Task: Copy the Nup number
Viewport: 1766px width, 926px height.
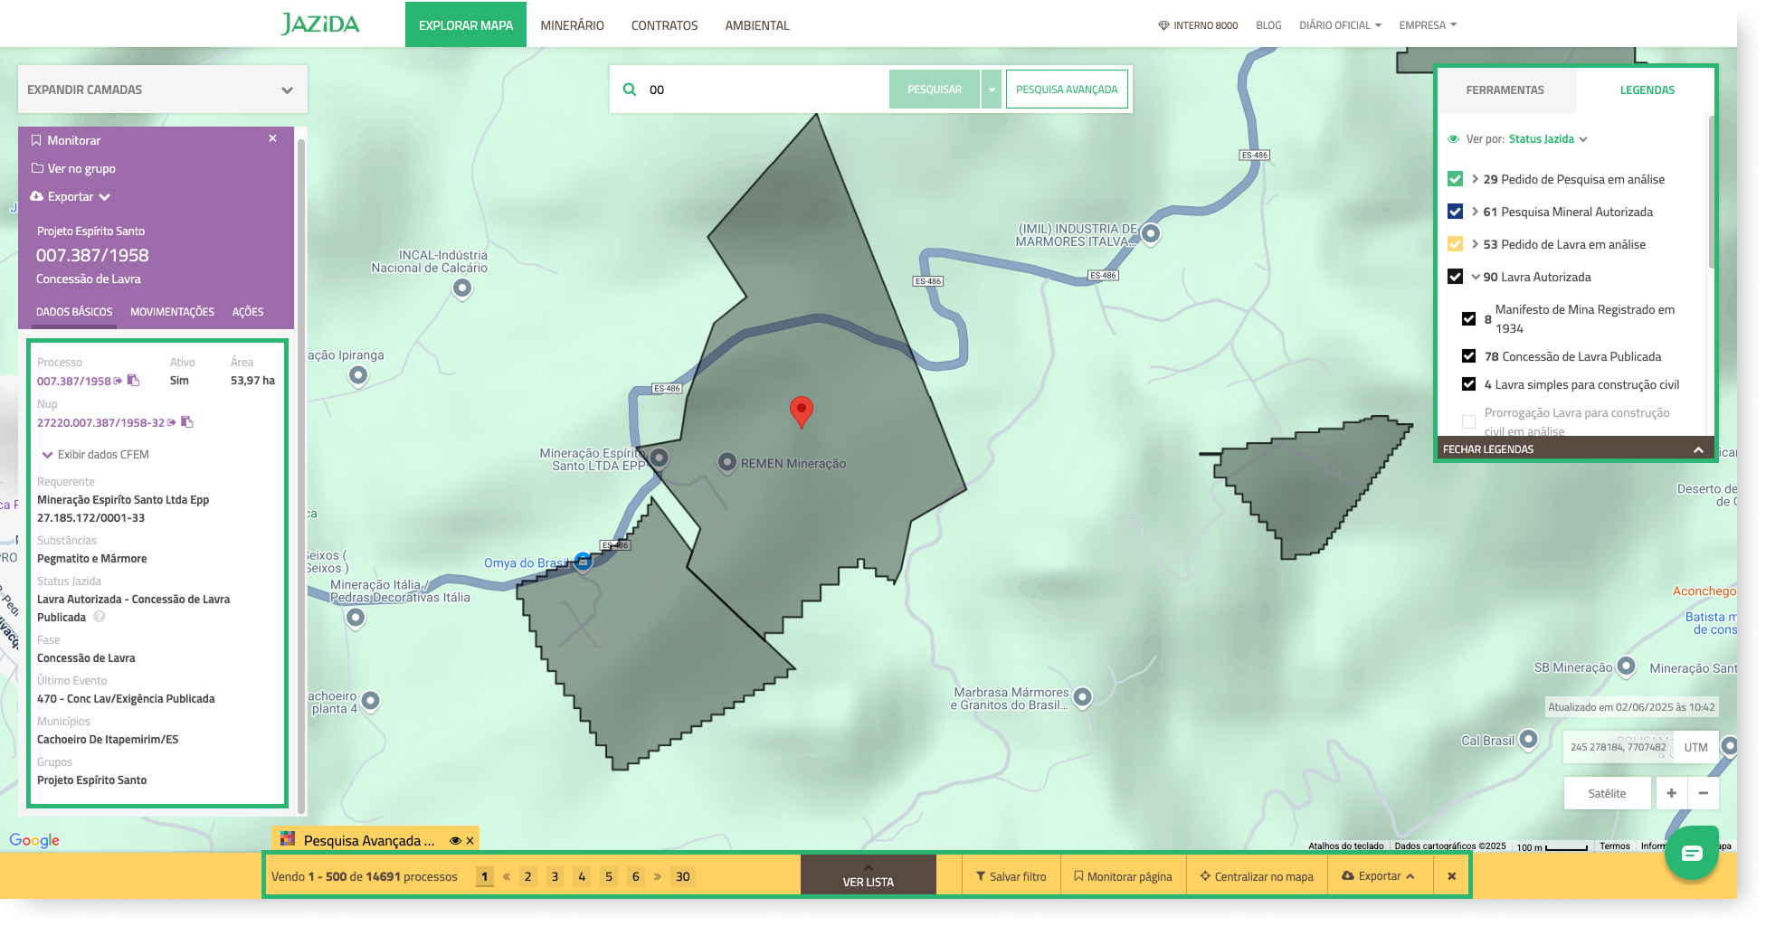Action: click(187, 422)
